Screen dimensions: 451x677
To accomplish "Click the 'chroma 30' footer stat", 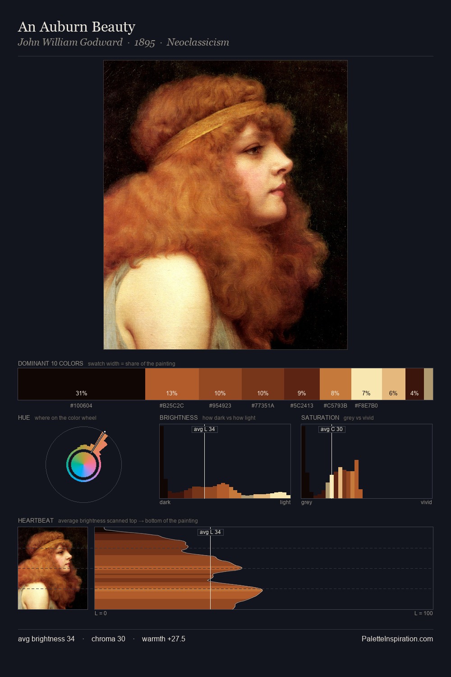I will tap(108, 639).
